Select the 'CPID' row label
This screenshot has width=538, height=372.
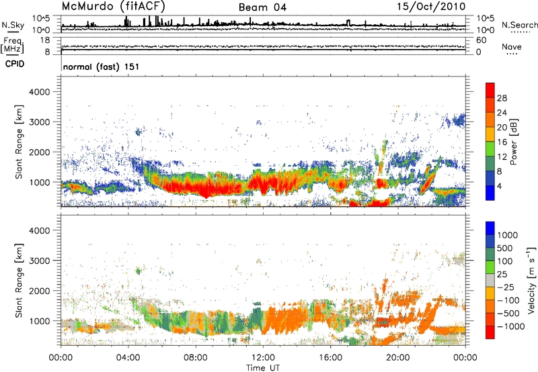[15, 64]
